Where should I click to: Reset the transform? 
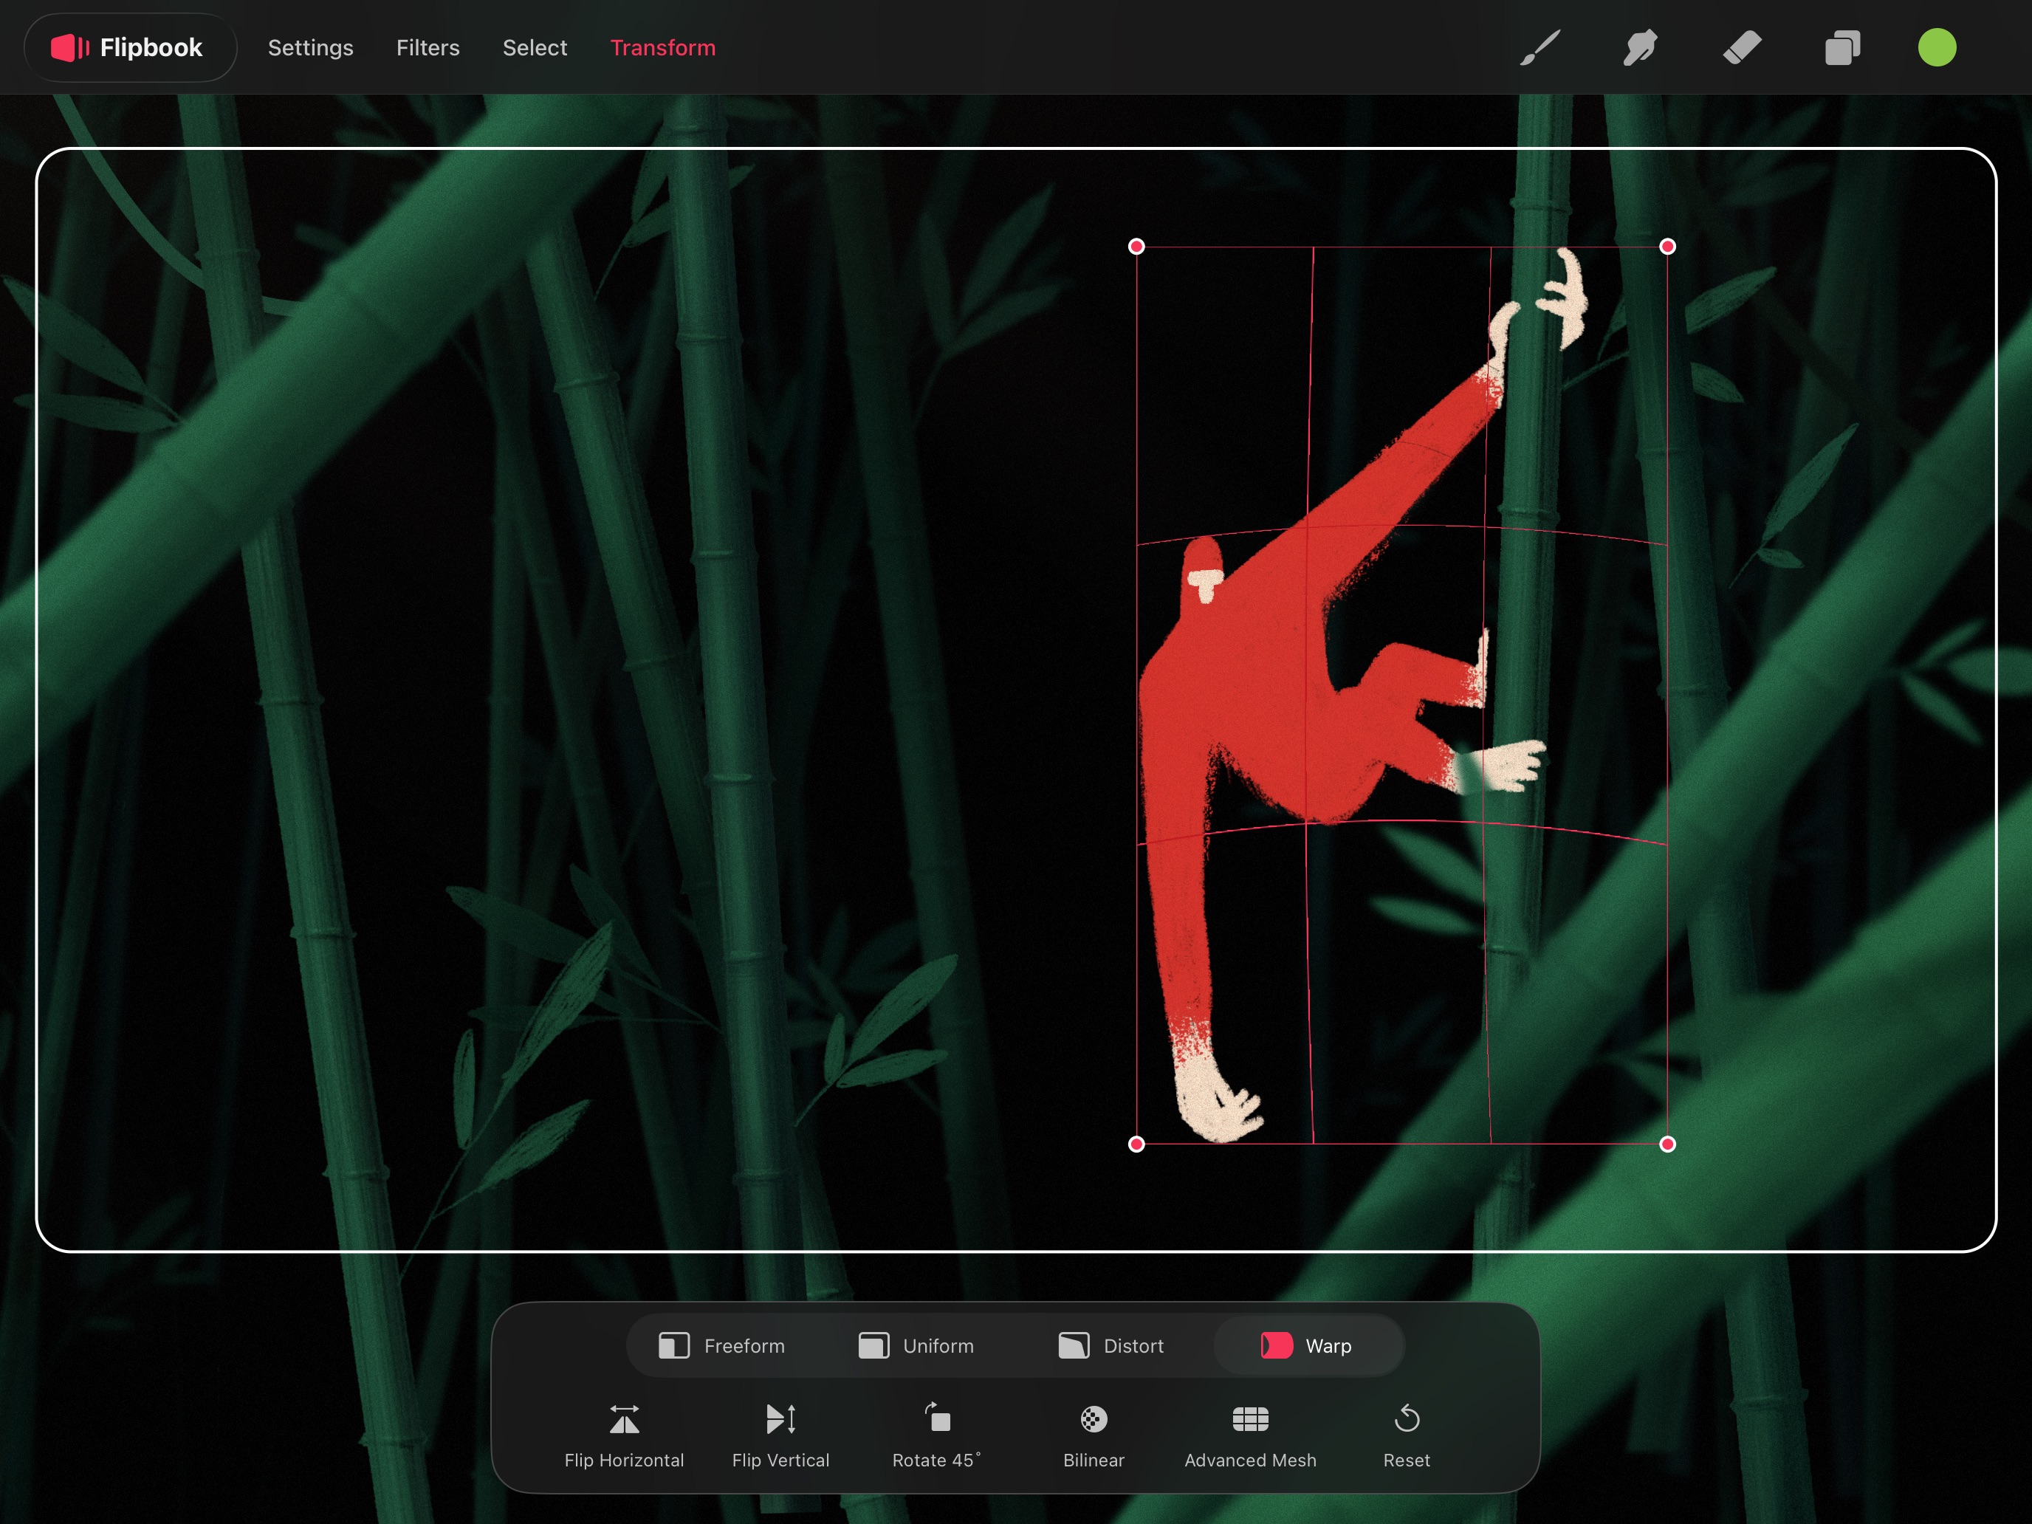click(1407, 1419)
